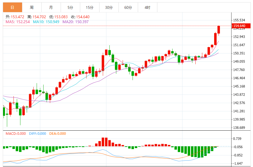Click the -0.852 MACD axis label
Screen dimensions: 253x167
[x=238, y=155]
